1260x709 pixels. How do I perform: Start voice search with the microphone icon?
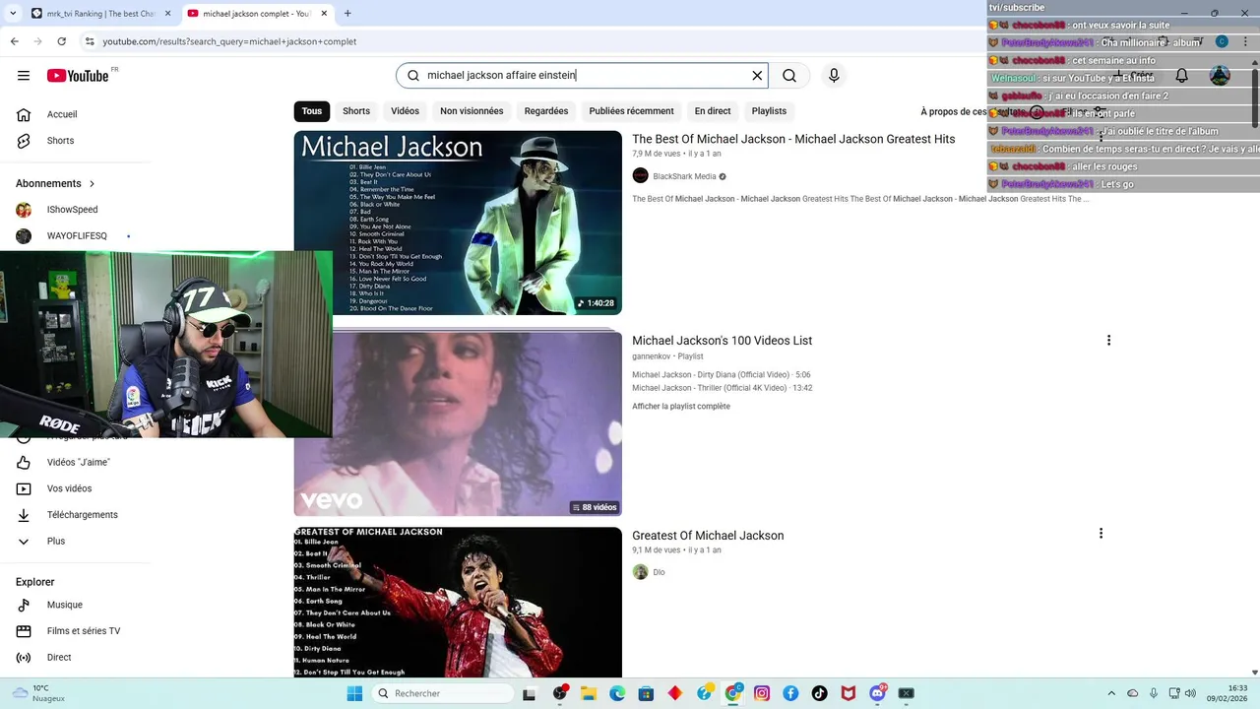(834, 76)
